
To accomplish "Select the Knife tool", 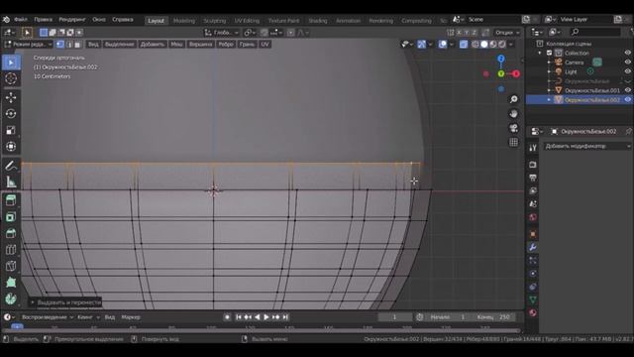I will [11, 266].
